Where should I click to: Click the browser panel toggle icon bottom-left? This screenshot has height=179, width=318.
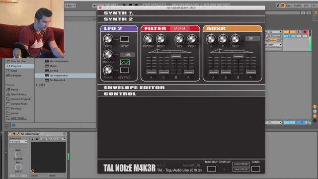click(x=6, y=126)
